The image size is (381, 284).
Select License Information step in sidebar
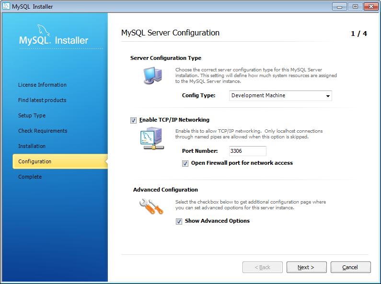click(x=42, y=85)
